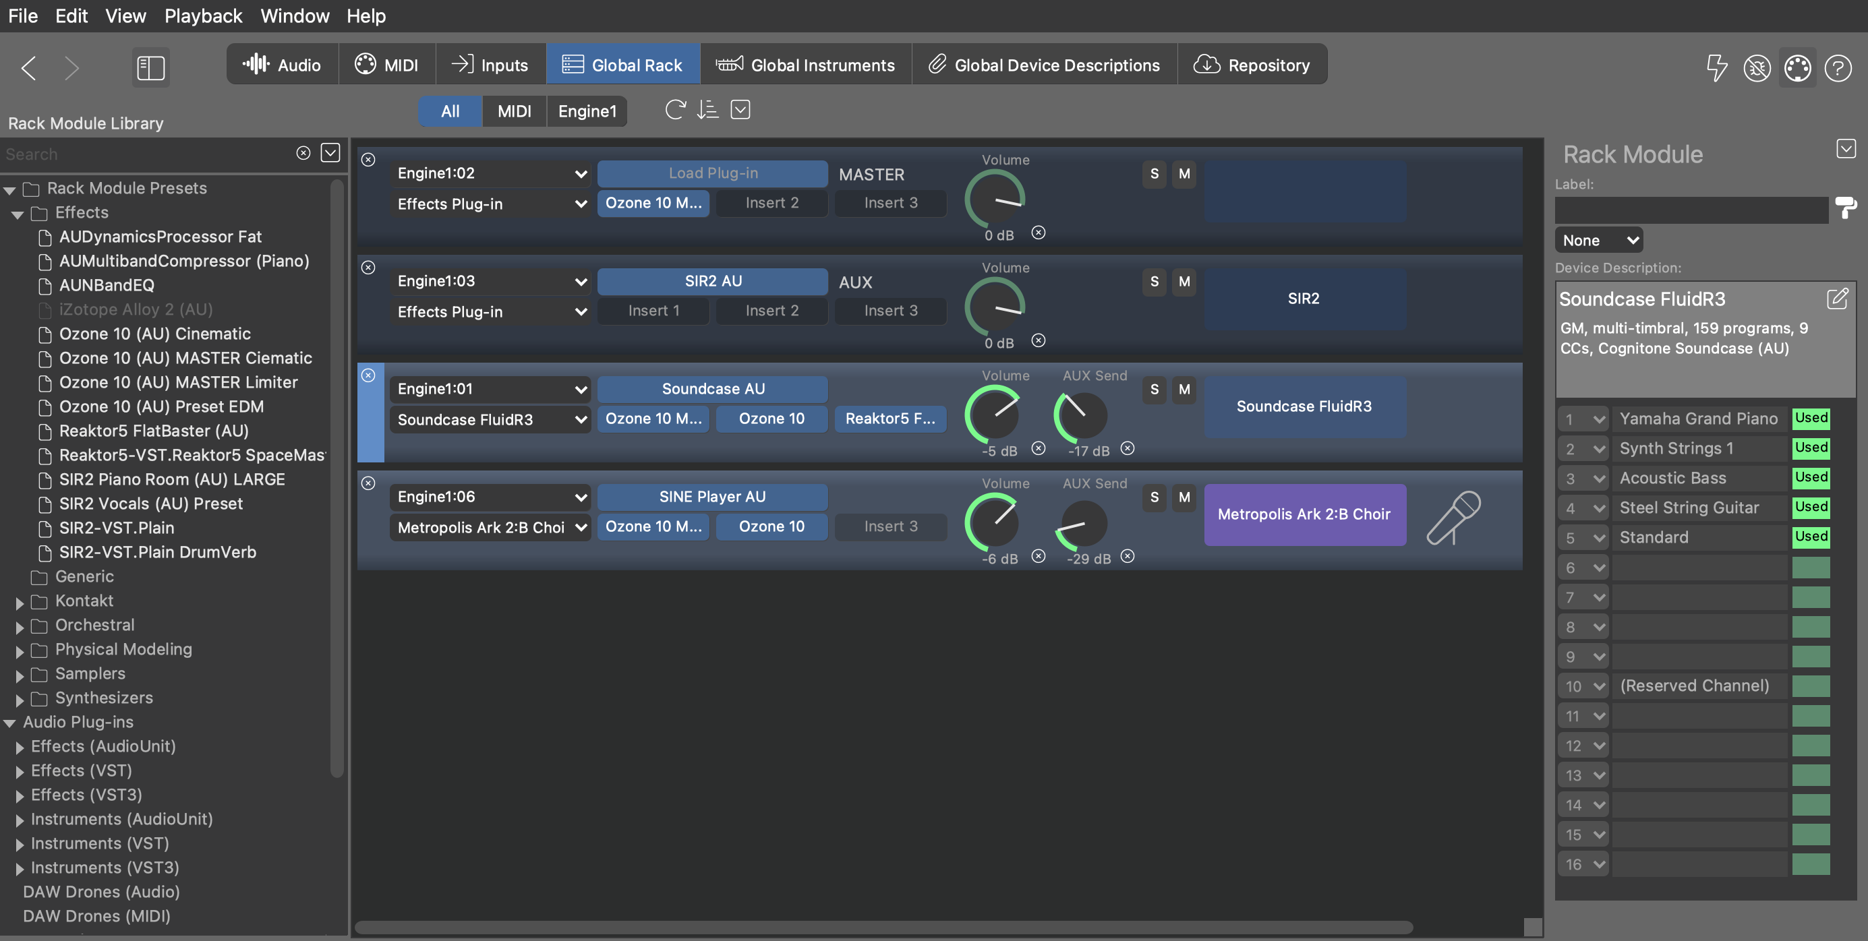Click the crossed-out circle panic icon

click(1757, 67)
